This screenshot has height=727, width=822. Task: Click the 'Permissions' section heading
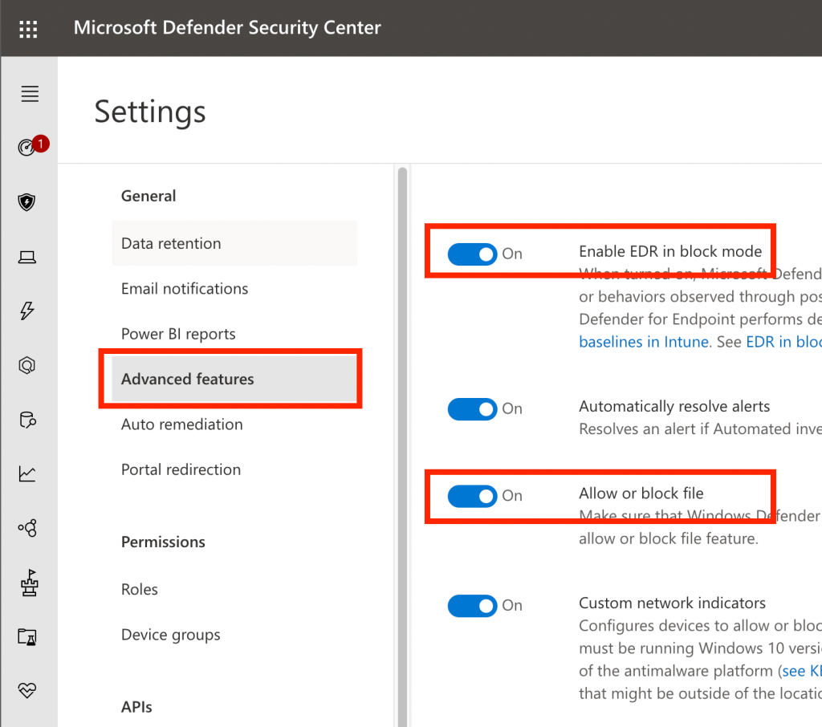point(163,542)
